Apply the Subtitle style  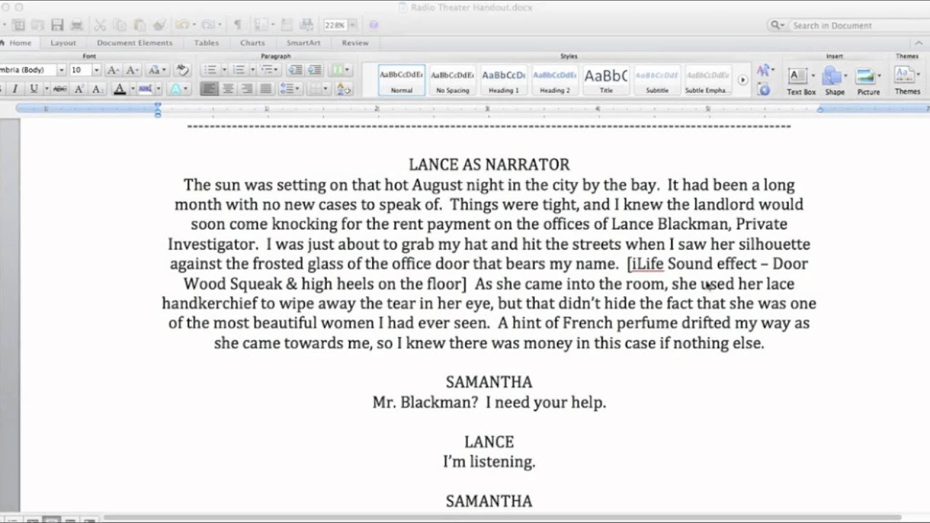[657, 80]
